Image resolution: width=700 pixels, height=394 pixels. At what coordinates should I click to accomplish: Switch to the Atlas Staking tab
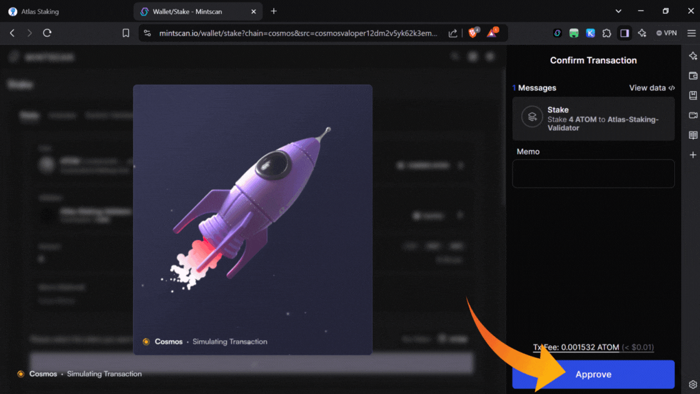click(66, 11)
